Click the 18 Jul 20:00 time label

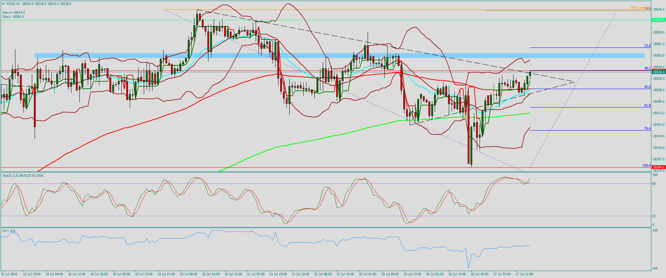[x=99, y=274]
